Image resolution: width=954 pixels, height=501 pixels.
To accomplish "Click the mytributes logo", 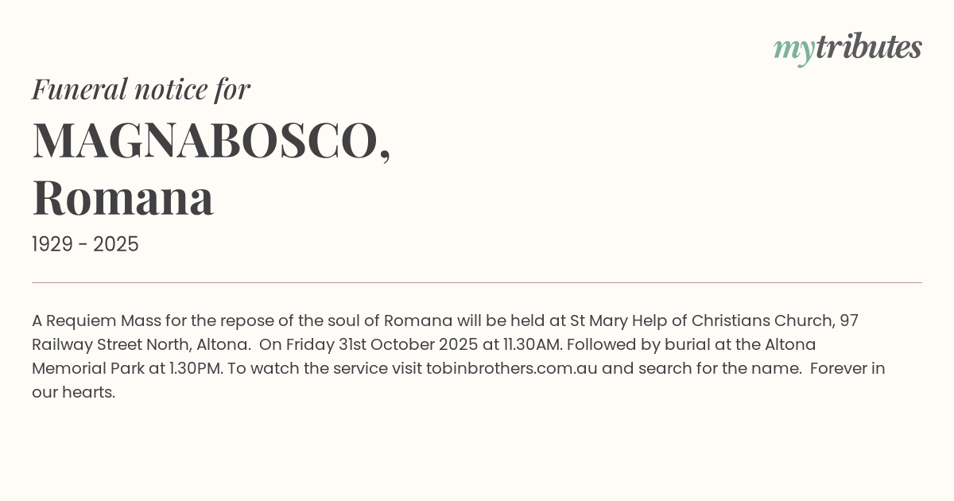I will click(x=847, y=48).
